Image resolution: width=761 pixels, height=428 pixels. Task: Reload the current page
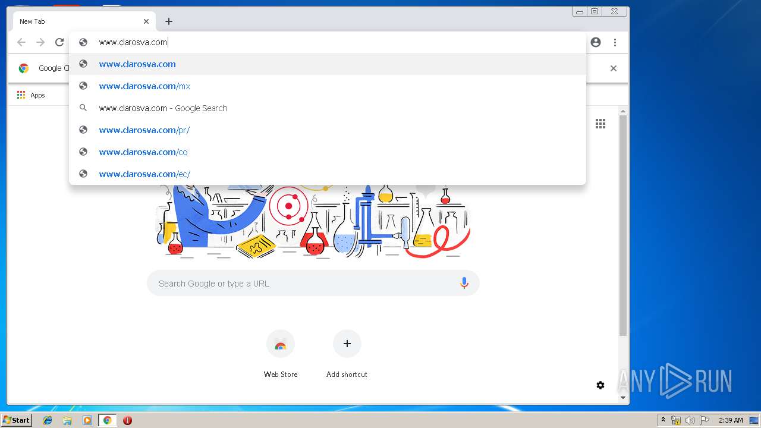coord(59,42)
